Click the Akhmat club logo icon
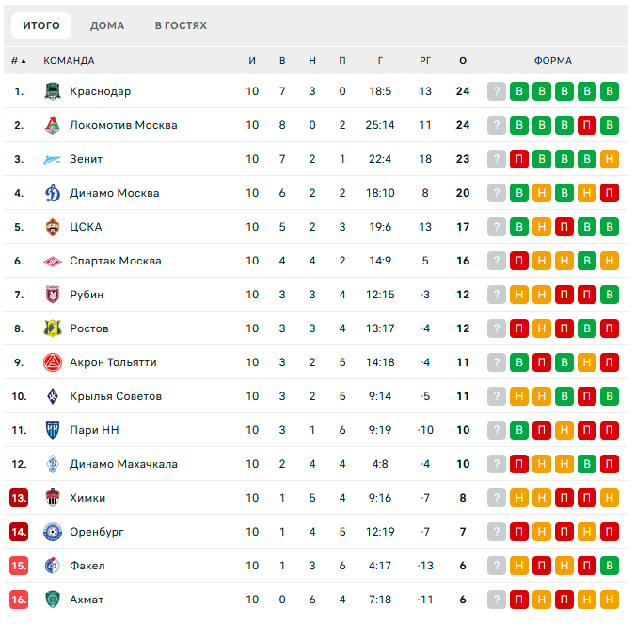This screenshot has height=624, width=635. pos(53,600)
